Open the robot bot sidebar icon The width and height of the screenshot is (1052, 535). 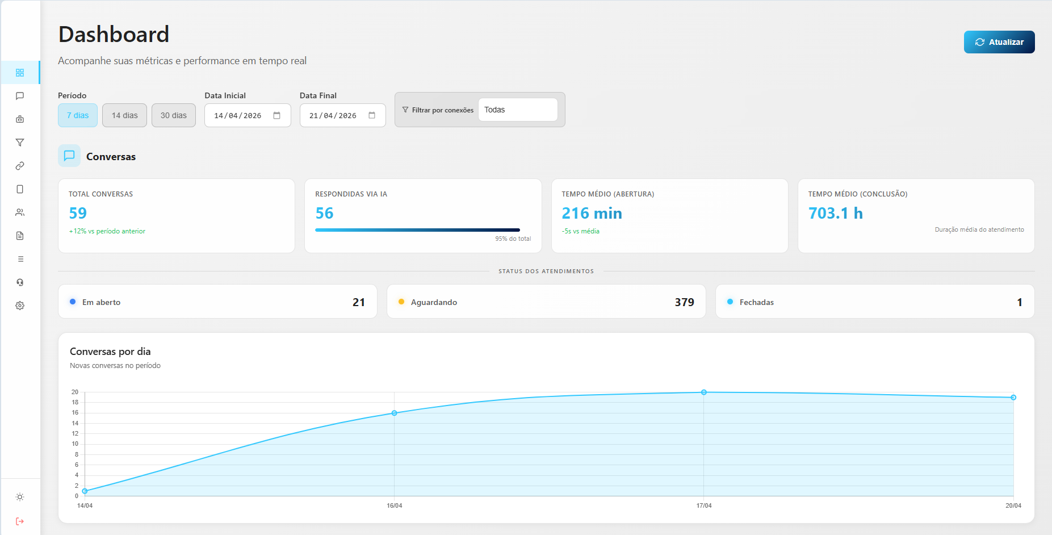20,119
